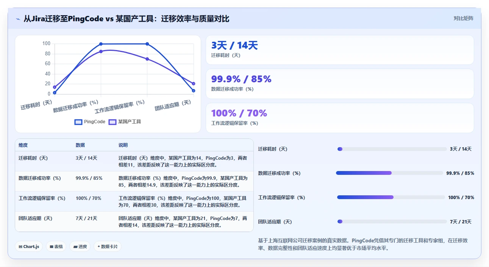Screen dimensions: 489x267
Task: Click the 对比矩阵 label in header
Action: pos(463,18)
